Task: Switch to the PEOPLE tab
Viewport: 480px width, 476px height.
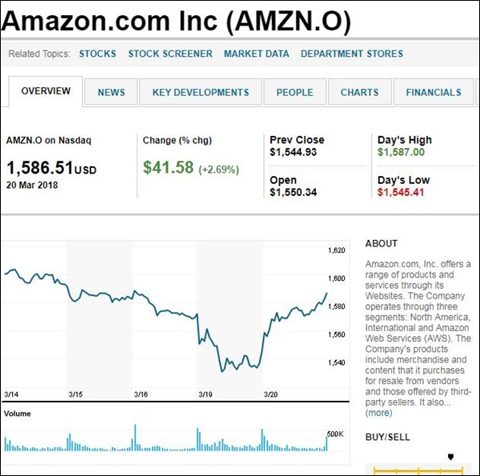Action: (294, 92)
